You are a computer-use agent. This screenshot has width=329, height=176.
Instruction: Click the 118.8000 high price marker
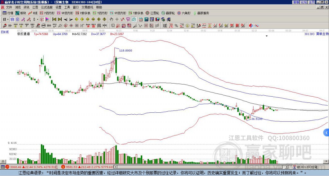pos(126,50)
